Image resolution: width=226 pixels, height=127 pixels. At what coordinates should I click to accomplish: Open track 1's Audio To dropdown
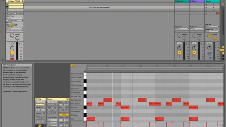pos(14,29)
